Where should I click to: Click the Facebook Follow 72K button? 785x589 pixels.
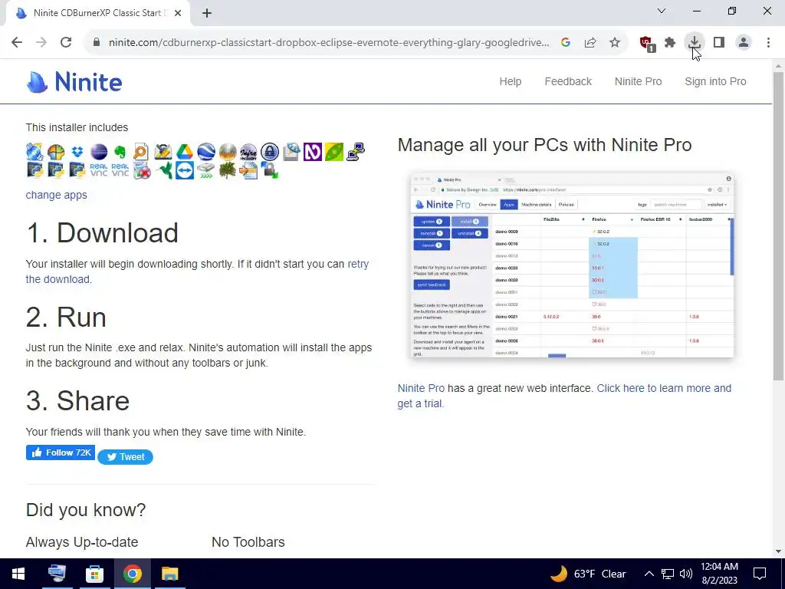pos(60,452)
